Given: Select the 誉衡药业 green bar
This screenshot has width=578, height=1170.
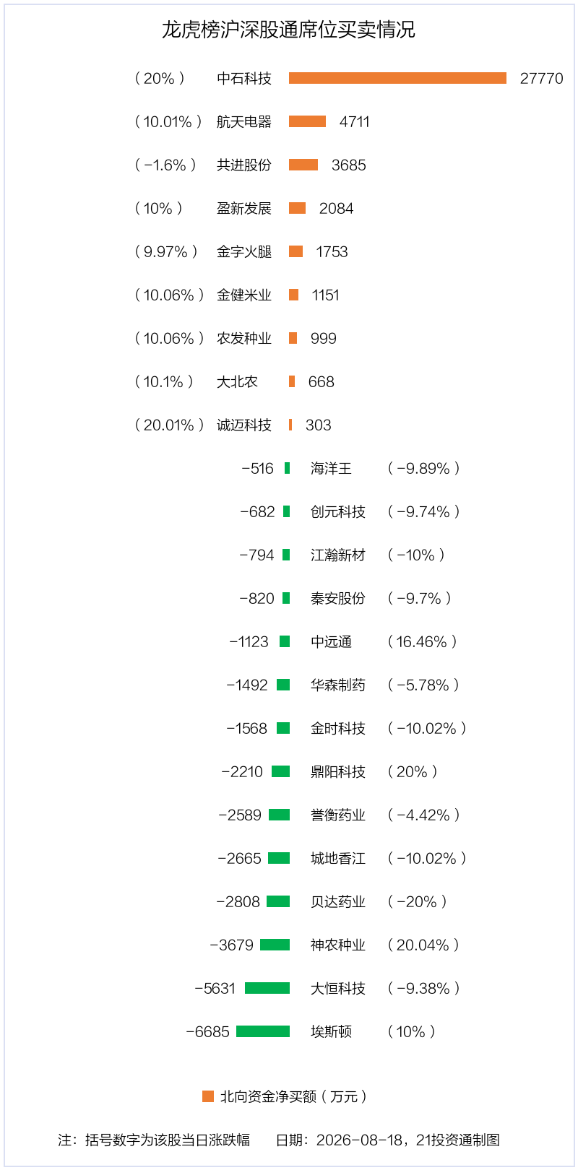Looking at the screenshot, I should [x=279, y=815].
